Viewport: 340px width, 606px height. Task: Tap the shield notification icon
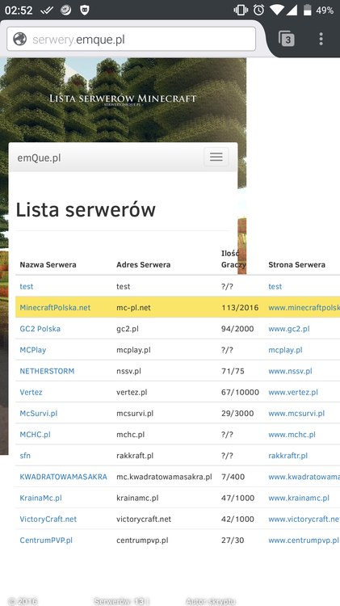pos(85,11)
